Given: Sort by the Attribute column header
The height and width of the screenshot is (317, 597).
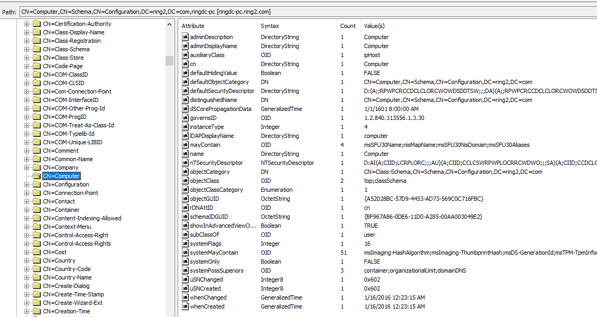Looking at the screenshot, I should pos(218,26).
